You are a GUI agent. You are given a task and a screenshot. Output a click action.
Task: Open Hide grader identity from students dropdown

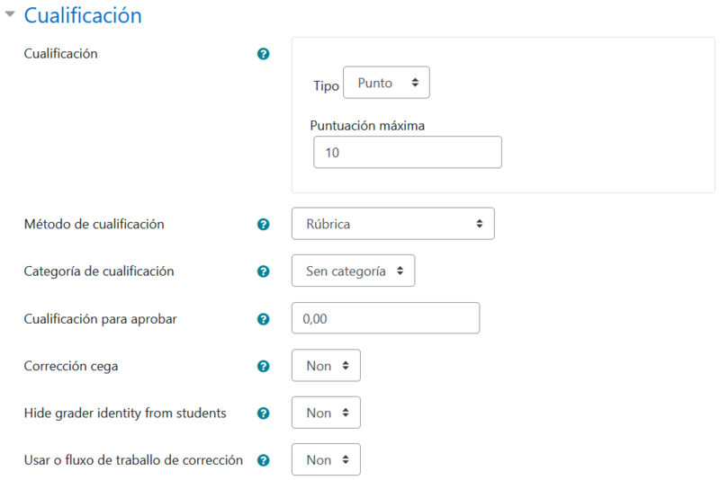[x=326, y=413]
